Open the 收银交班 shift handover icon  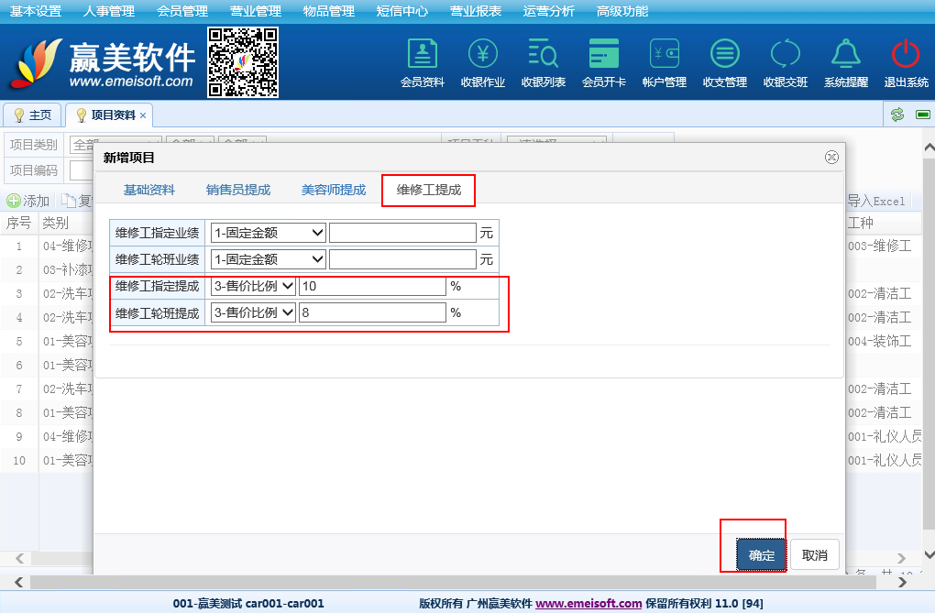tap(785, 55)
